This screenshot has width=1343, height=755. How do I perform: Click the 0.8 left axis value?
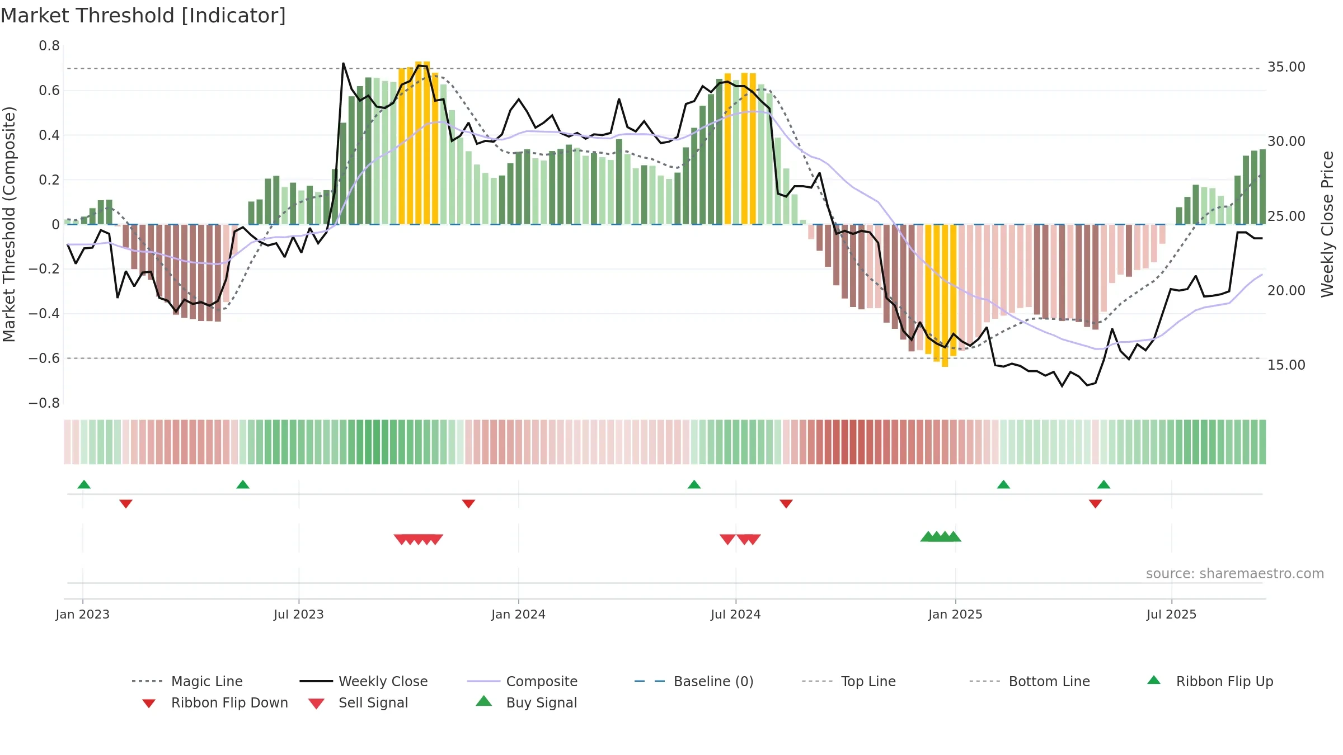coord(49,46)
